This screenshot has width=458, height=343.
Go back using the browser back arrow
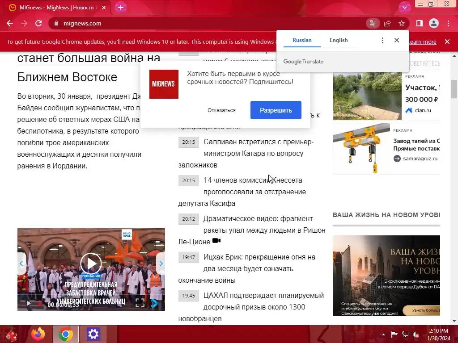point(10,23)
